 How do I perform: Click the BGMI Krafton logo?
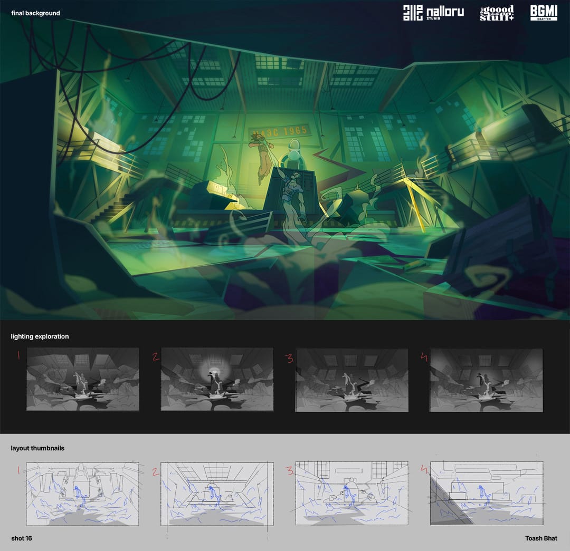point(543,13)
